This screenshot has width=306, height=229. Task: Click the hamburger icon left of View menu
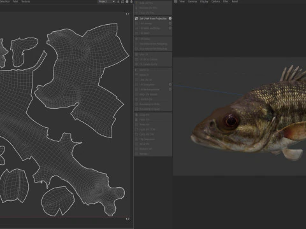click(175, 1)
